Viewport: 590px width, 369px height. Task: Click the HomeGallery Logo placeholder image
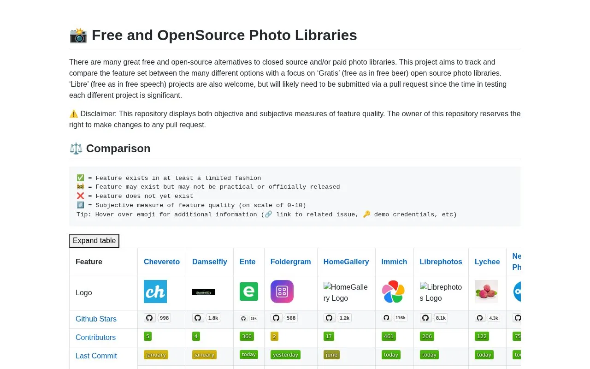pos(347,292)
